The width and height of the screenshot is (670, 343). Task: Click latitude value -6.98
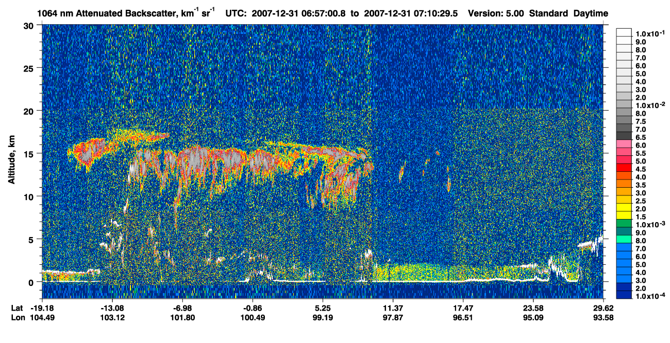(183, 308)
